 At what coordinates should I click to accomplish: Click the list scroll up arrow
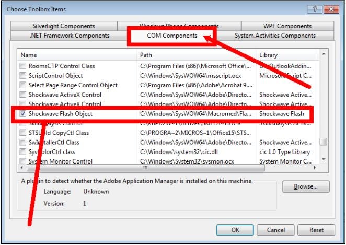(x=324, y=54)
